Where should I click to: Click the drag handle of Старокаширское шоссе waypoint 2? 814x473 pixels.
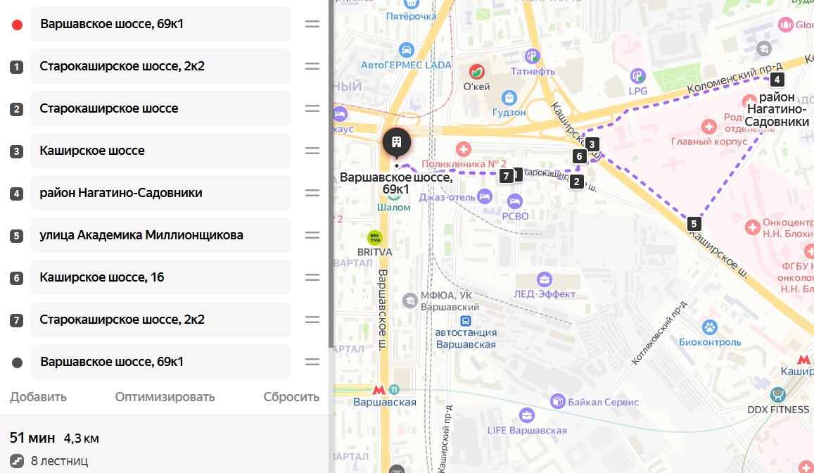click(312, 108)
